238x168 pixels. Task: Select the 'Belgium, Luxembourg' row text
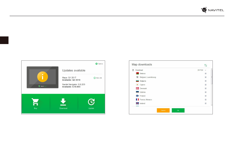(x=148, y=77)
